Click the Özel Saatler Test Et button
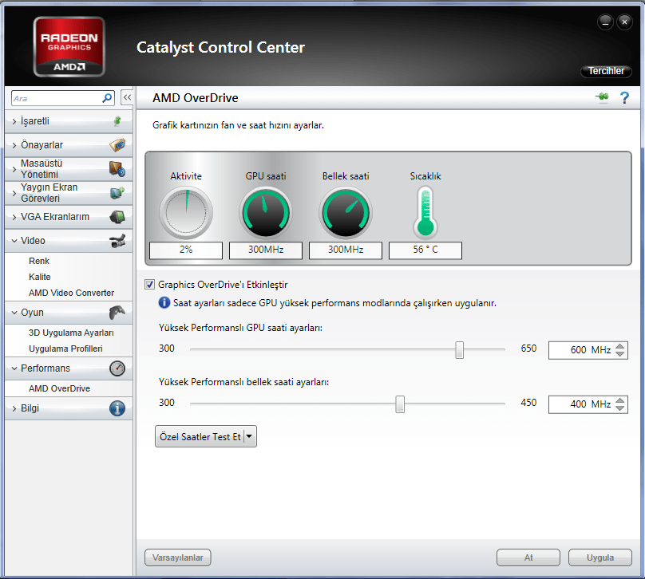Image resolution: width=645 pixels, height=579 pixels. tap(200, 436)
